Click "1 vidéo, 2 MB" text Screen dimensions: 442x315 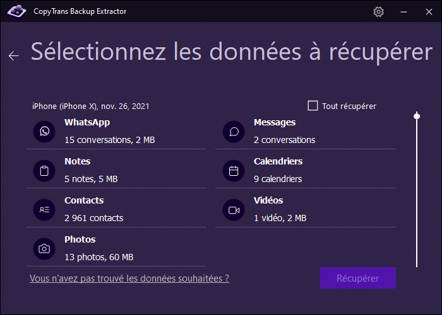(280, 218)
